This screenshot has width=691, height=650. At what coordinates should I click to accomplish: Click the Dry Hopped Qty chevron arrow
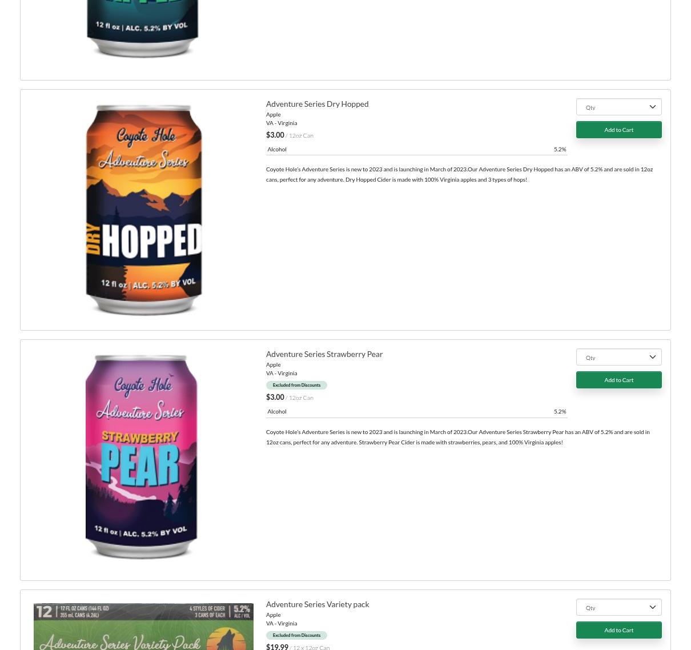coord(653,107)
